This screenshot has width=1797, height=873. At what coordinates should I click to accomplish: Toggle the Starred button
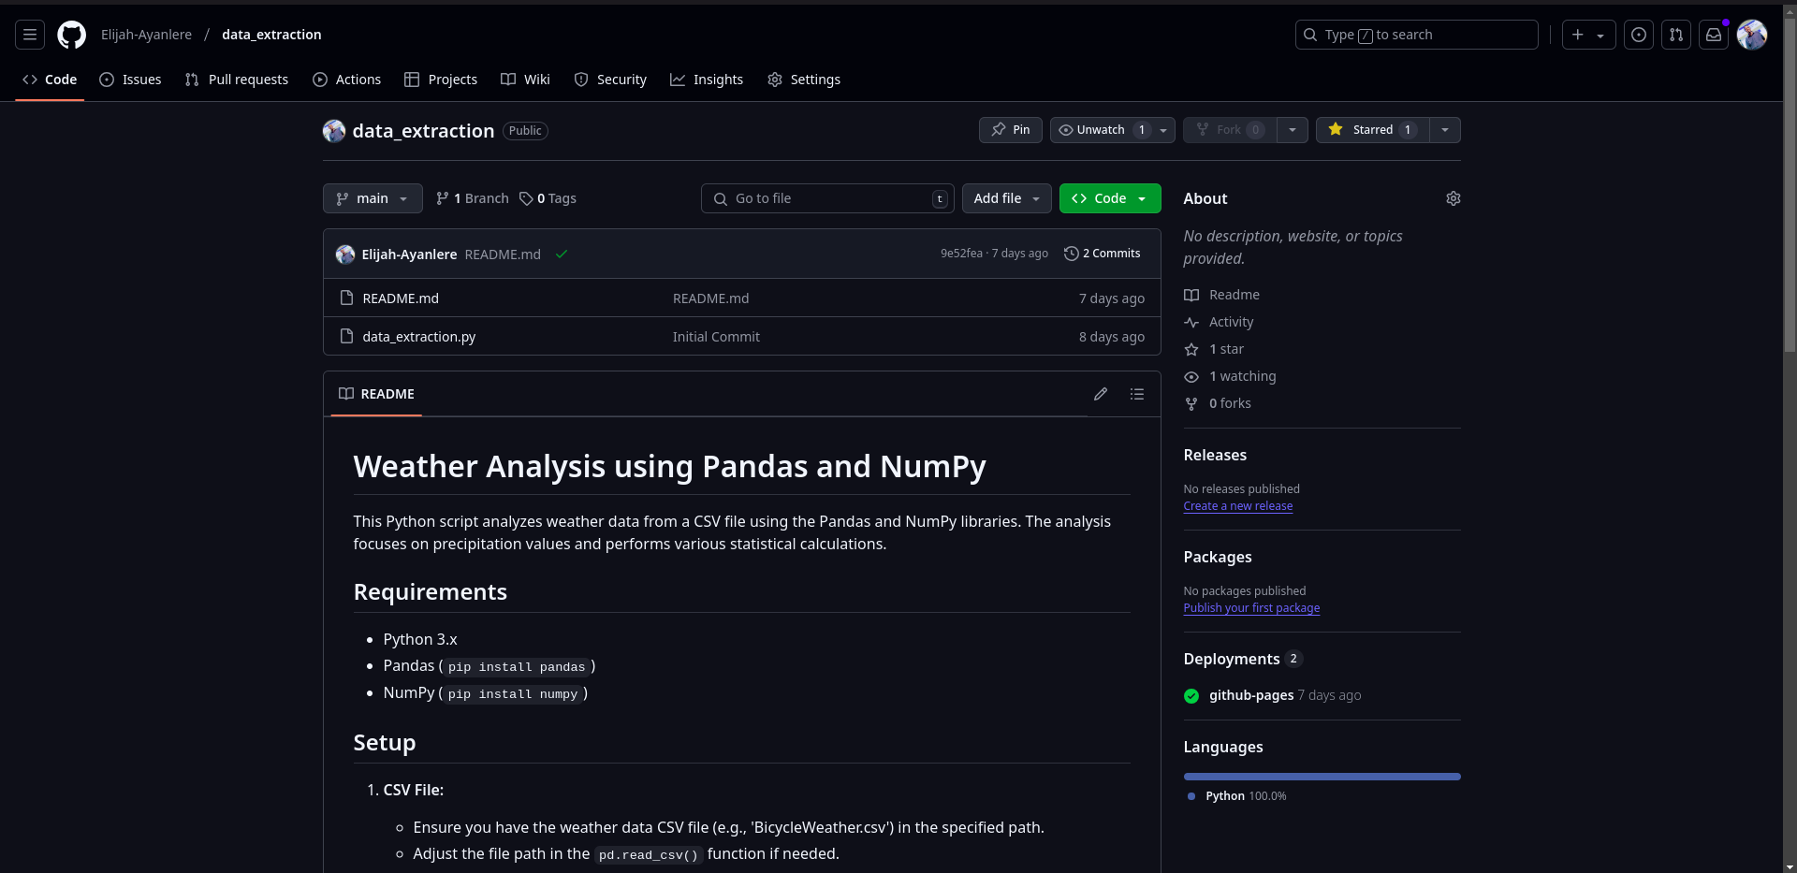point(1373,130)
